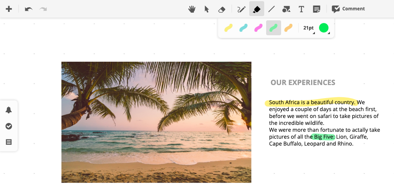
Task: Open the tasks checkmark panel
Action: [x=8, y=126]
